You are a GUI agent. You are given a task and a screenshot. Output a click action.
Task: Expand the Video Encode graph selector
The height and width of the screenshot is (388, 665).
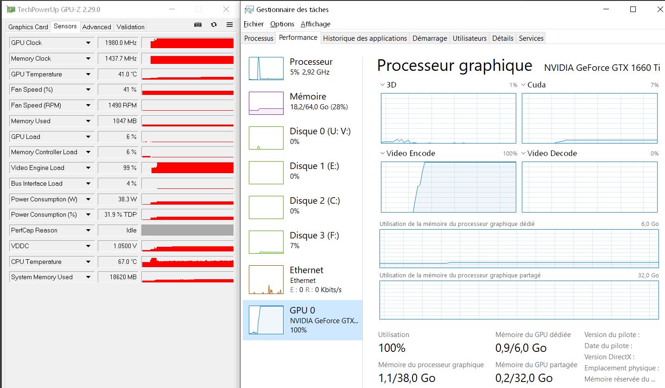click(382, 153)
